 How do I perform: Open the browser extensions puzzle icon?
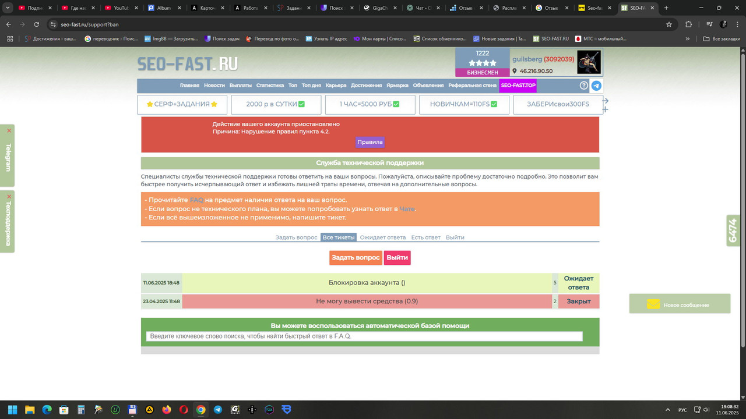point(689,24)
